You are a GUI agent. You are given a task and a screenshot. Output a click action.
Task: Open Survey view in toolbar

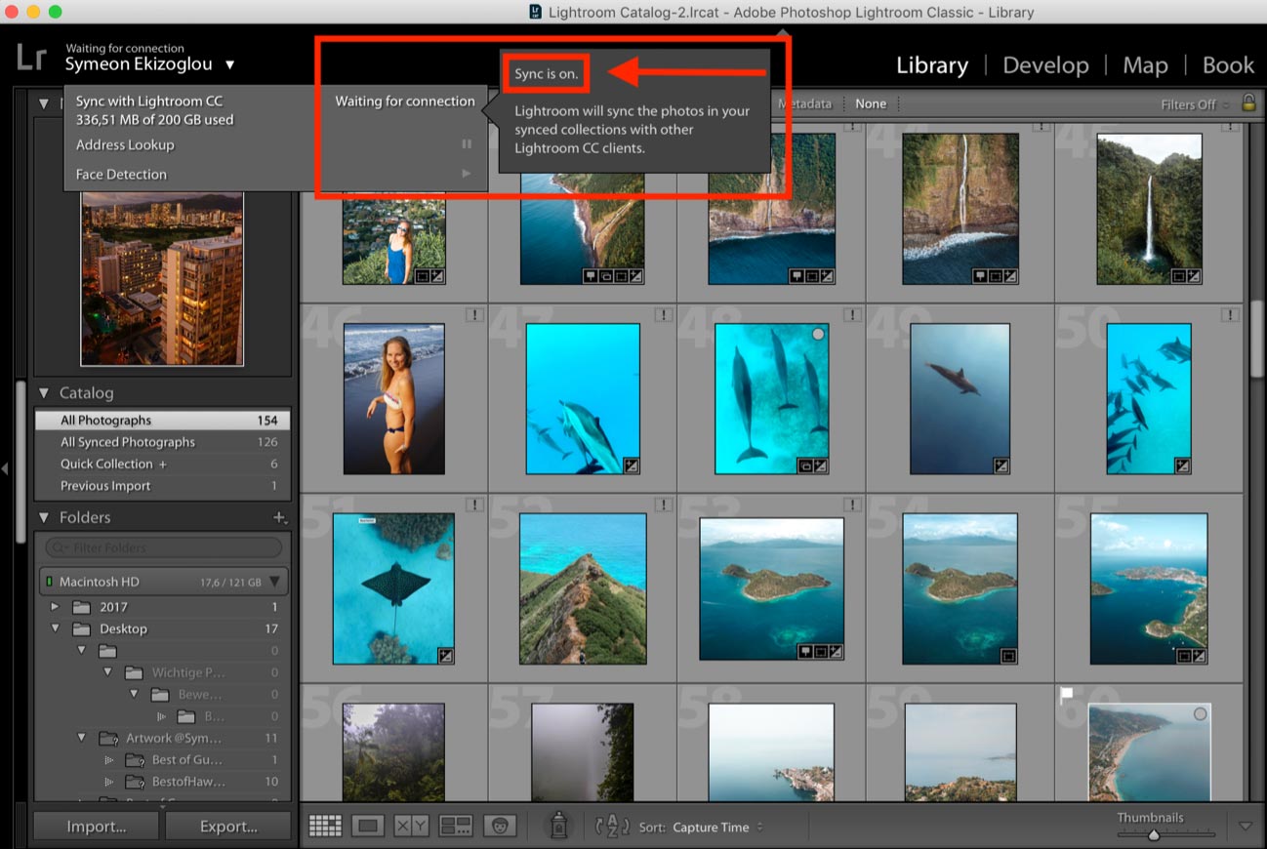click(456, 826)
